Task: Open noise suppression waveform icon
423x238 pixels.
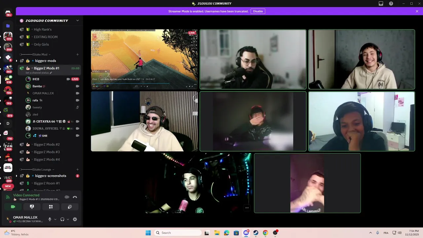Action: (67, 197)
